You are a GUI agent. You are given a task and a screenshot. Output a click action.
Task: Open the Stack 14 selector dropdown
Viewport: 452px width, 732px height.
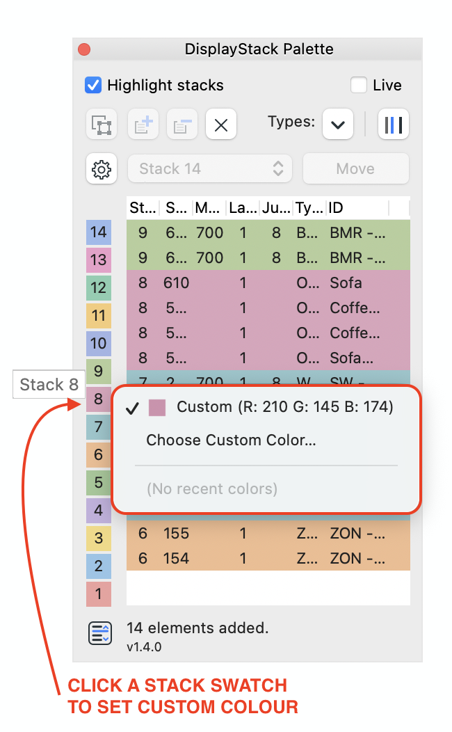coord(210,168)
